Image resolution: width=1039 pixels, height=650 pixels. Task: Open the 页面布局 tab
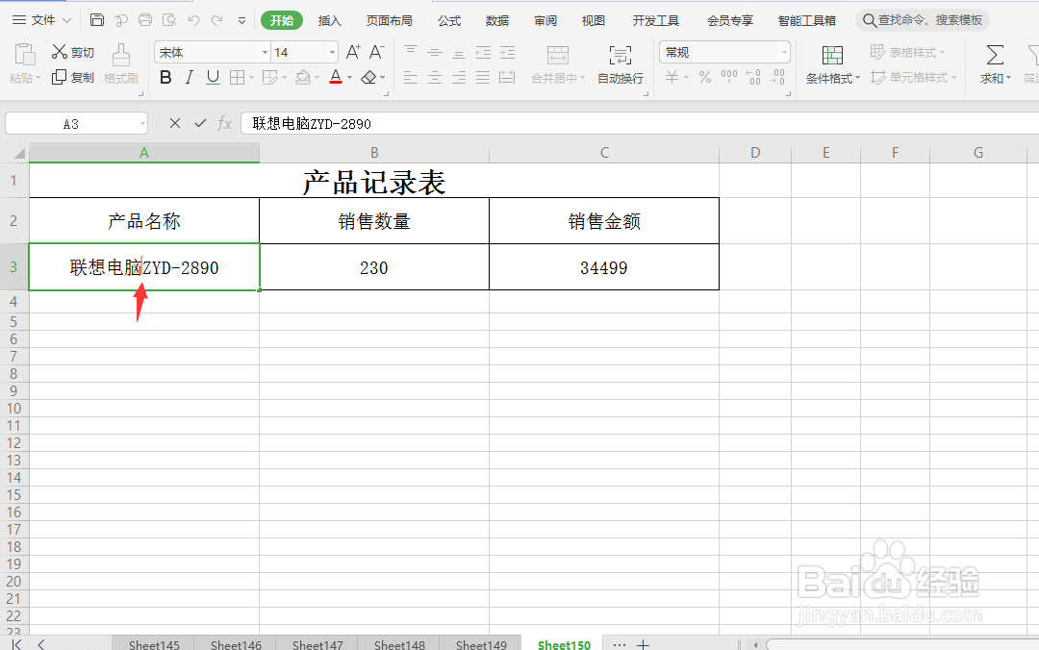389,20
